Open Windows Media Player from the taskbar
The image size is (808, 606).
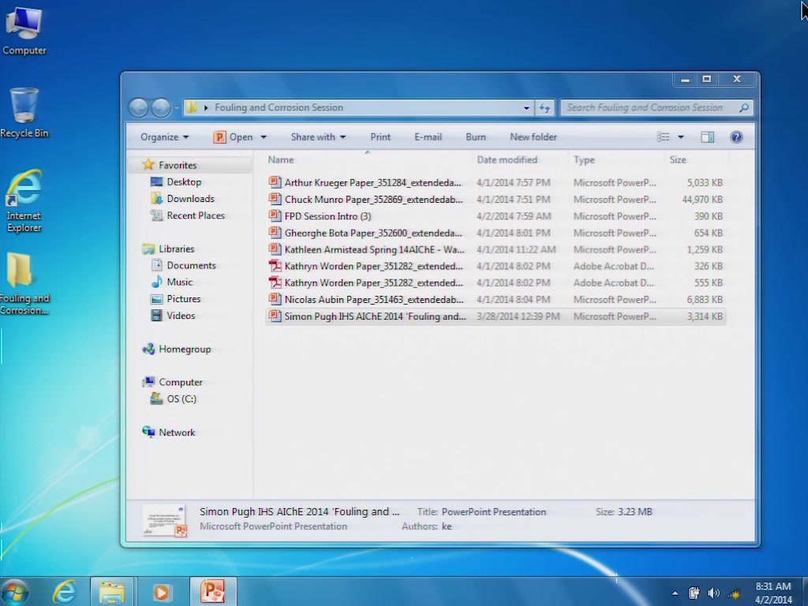pos(162,592)
